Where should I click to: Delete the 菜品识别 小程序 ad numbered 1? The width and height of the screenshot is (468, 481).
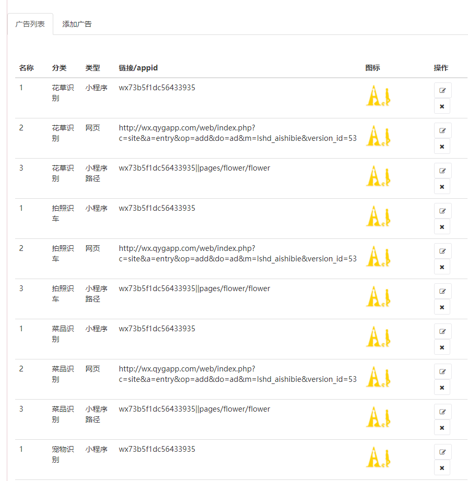[442, 347]
